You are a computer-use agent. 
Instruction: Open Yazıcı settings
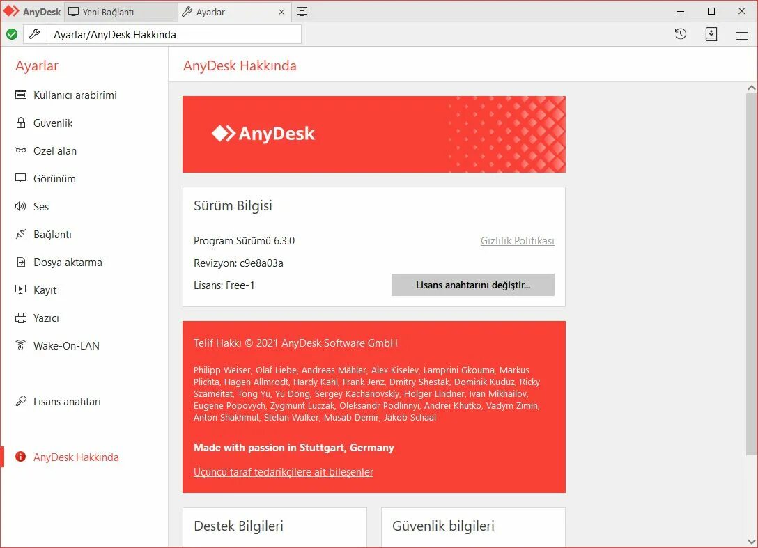[x=46, y=318]
